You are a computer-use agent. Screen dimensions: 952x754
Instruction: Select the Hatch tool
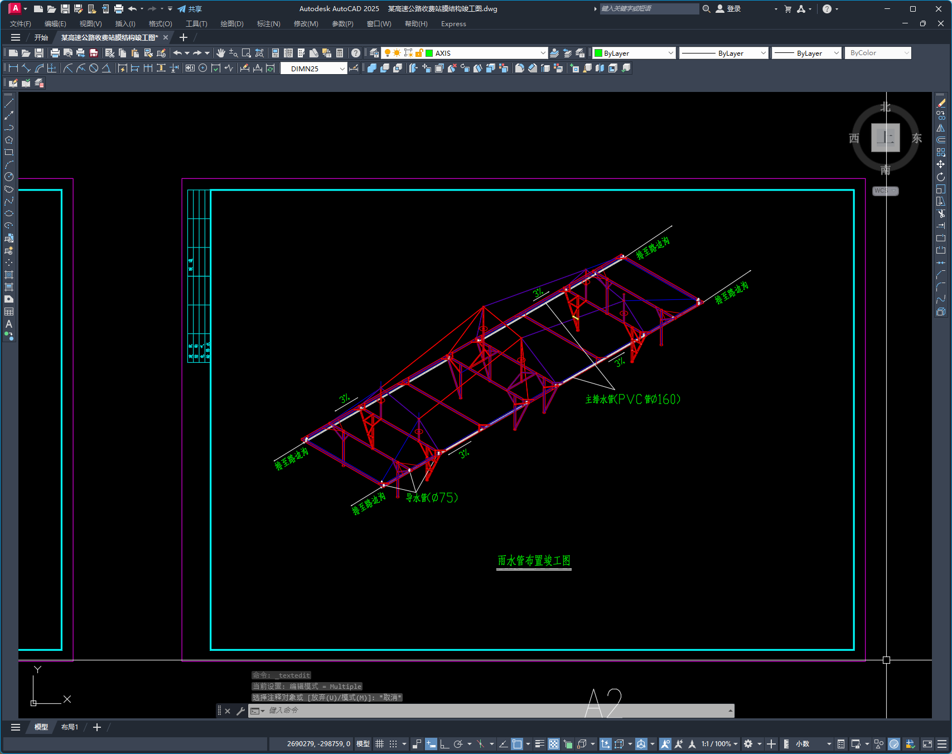[x=9, y=275]
